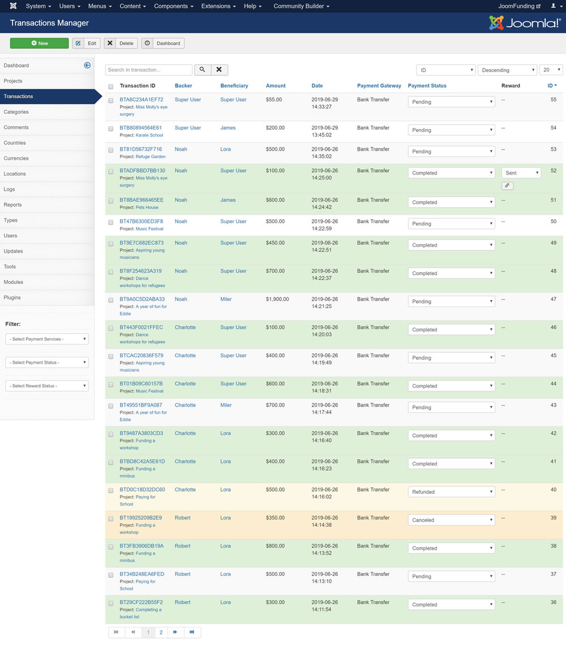Tick the checkbox for BT8BAE966465EE

click(111, 200)
